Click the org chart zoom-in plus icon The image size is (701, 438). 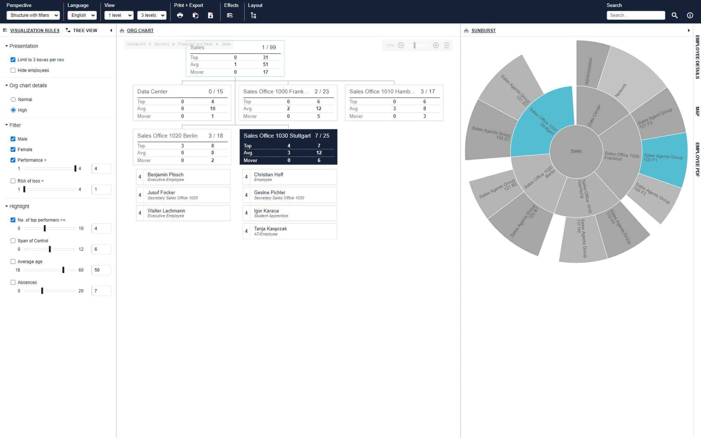[x=436, y=45]
